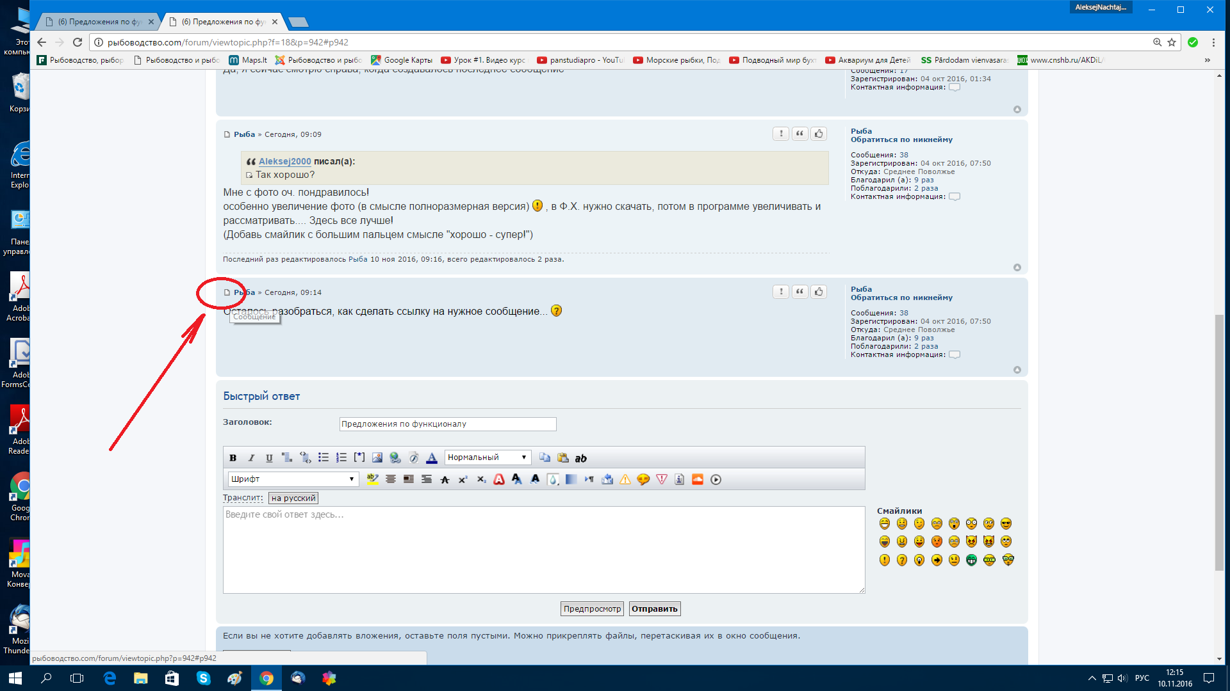
Task: Click the 'ab' text icon in the toolbar
Action: coord(580,458)
